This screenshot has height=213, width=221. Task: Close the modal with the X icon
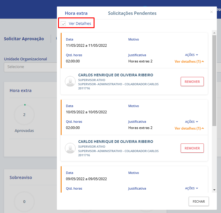211,12
